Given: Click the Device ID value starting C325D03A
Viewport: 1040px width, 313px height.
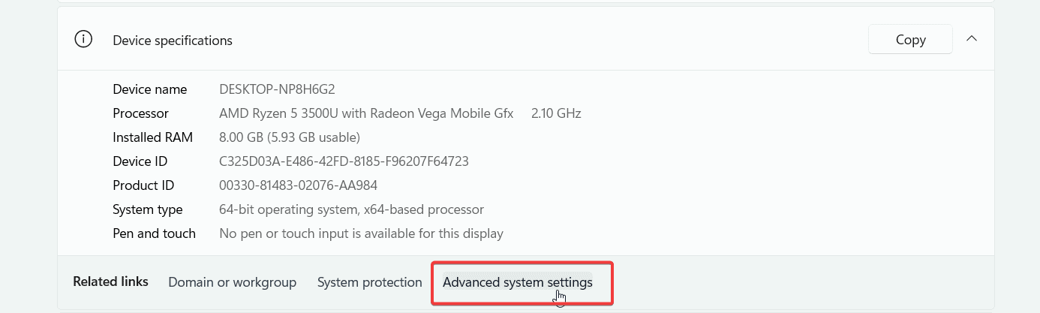Looking at the screenshot, I should pos(344,161).
